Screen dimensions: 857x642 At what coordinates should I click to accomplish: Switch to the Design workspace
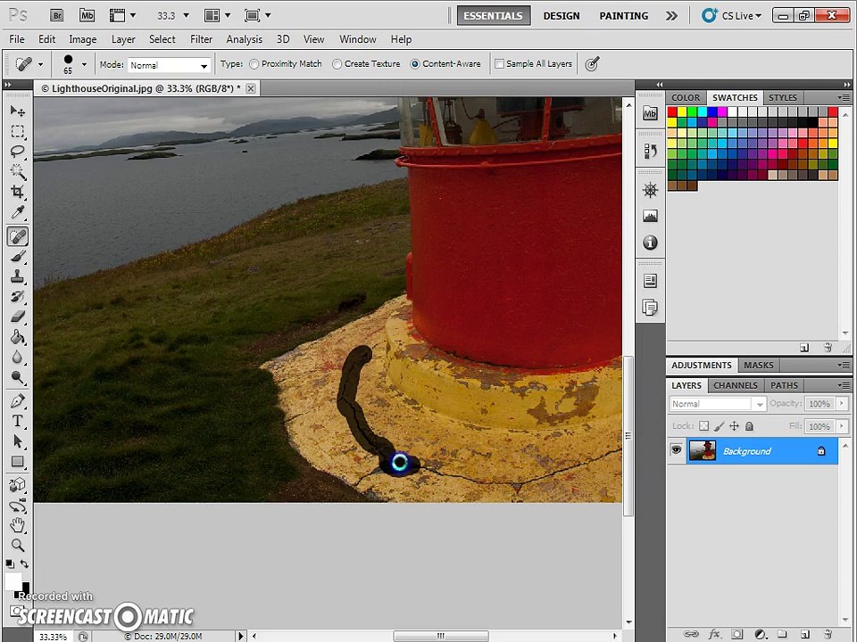pos(562,16)
